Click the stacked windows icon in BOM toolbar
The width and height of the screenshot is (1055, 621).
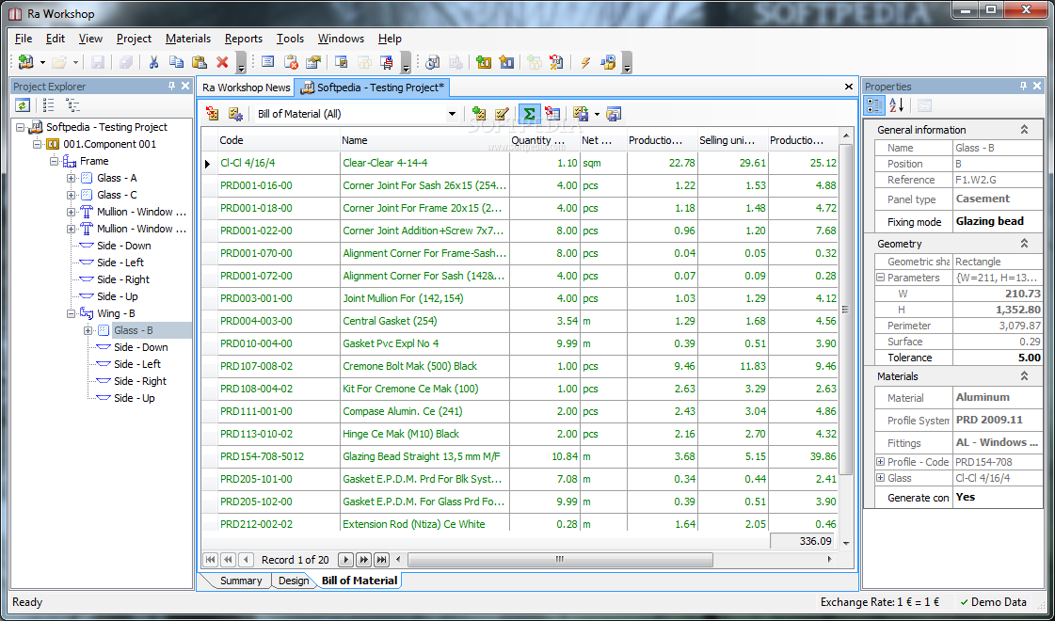(x=613, y=114)
